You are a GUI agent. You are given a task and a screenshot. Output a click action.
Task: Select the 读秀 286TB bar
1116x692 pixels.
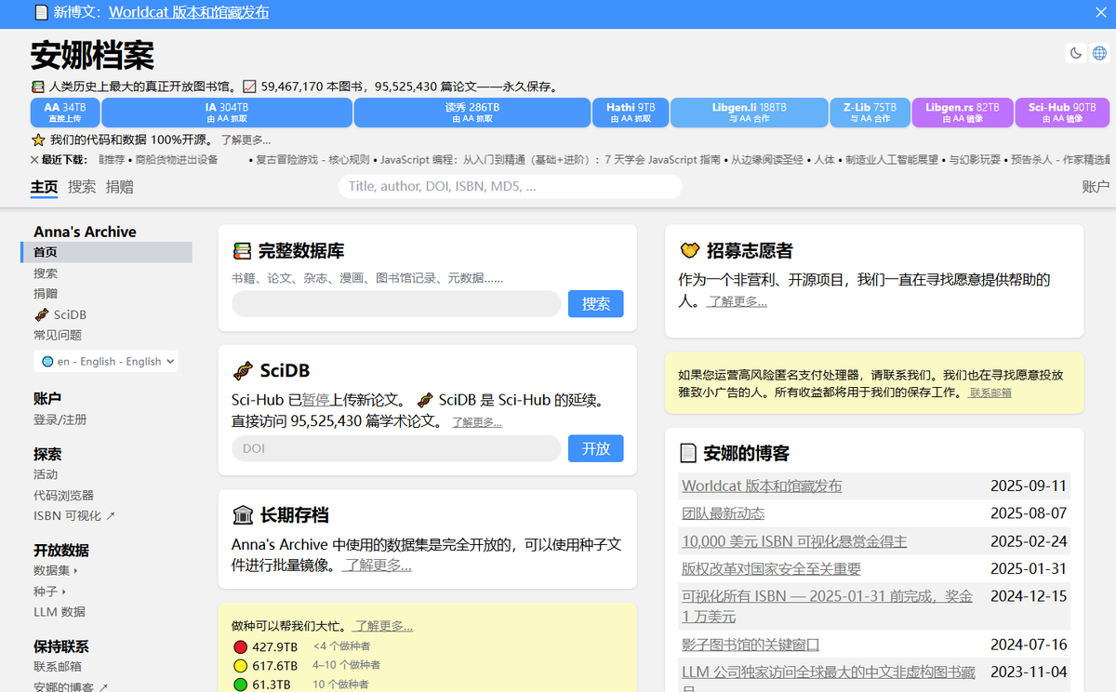[472, 113]
